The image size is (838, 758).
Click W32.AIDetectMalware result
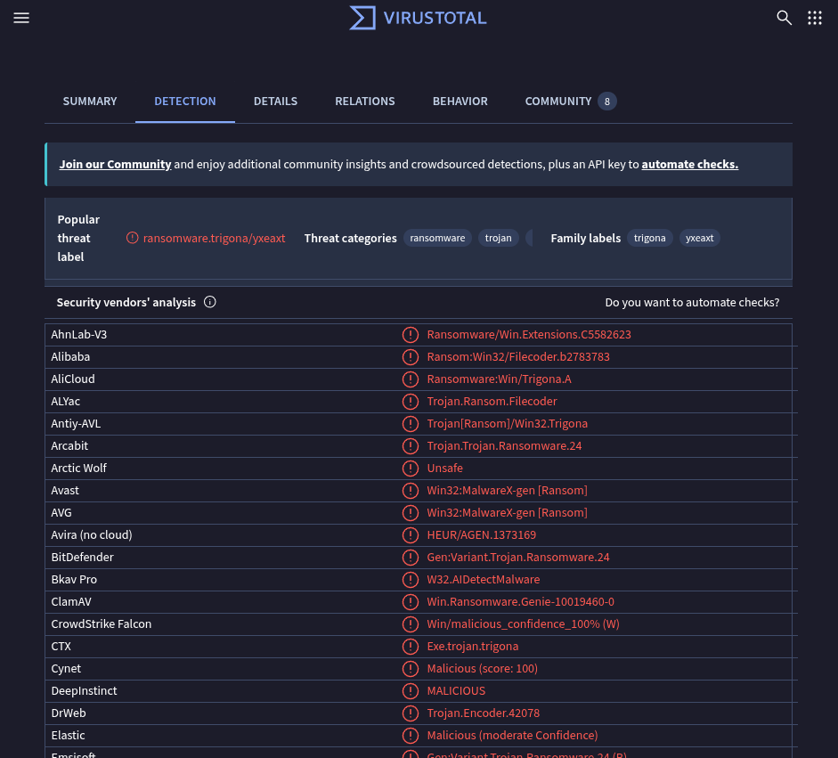(484, 580)
